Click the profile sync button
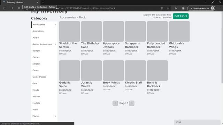The width and height of the screenshot is (223, 125). (x=201, y=8)
